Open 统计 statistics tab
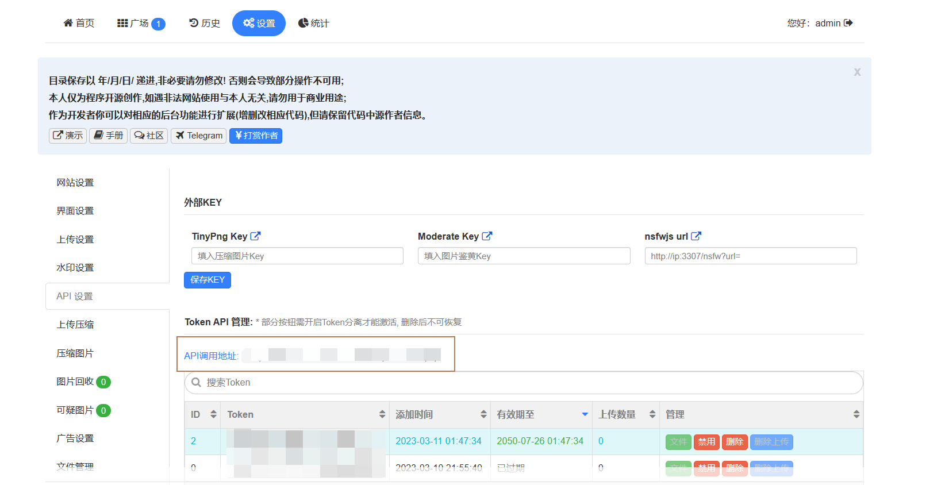The width and height of the screenshot is (945, 485). pyautogui.click(x=313, y=24)
